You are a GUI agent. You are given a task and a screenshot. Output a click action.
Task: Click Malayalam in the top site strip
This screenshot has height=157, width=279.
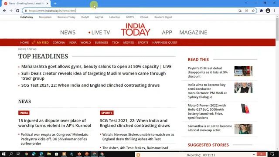pos(45,17)
